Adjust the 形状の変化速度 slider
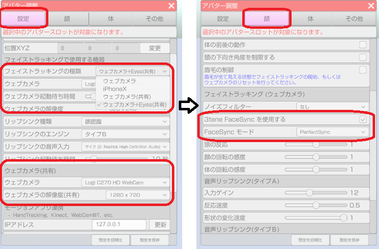The height and width of the screenshot is (249, 379). [x=316, y=218]
